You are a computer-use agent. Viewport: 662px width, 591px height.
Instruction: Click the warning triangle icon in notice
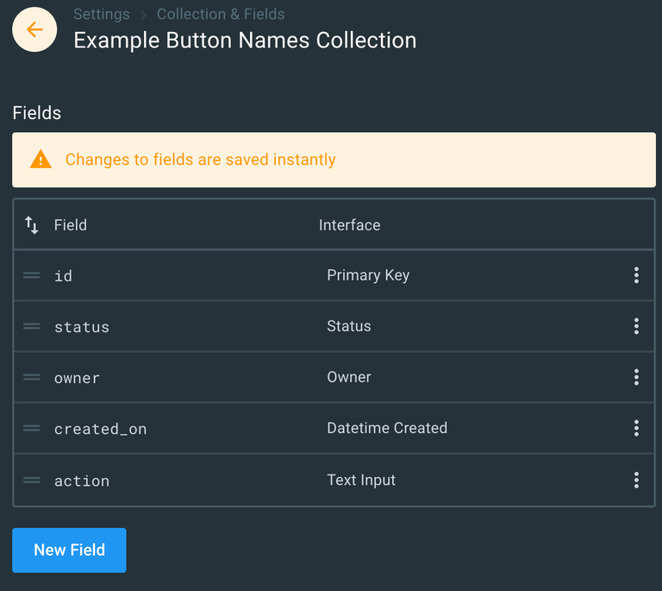(x=41, y=160)
